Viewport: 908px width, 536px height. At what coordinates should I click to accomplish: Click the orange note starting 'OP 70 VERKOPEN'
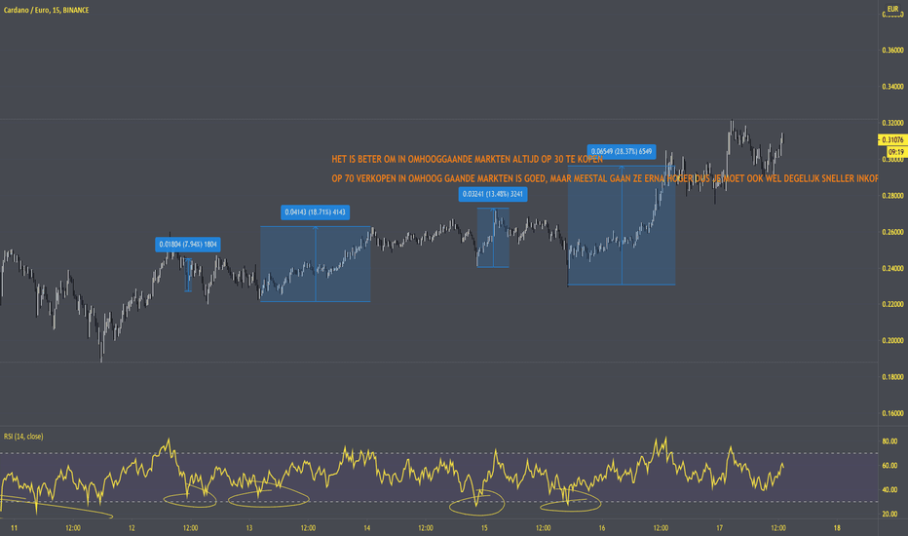(x=605, y=178)
